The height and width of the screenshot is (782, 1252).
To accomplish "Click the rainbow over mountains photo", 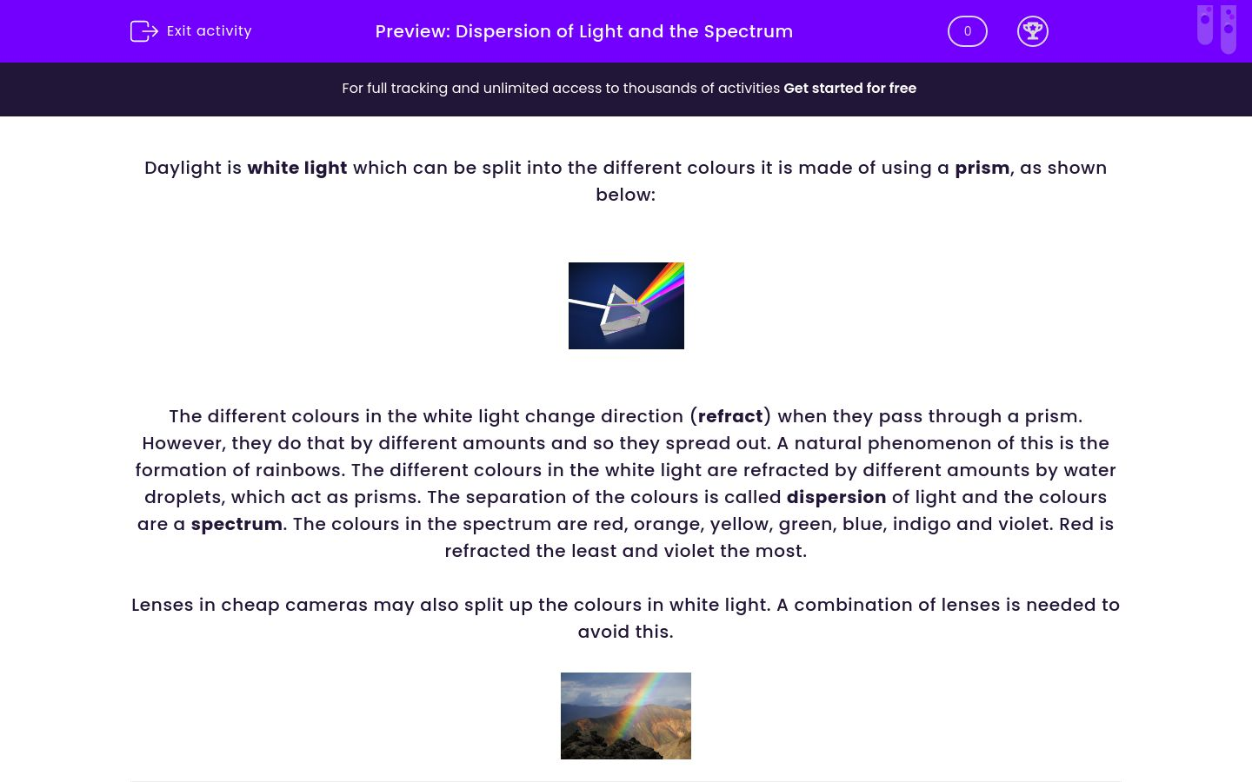I will tap(626, 715).
